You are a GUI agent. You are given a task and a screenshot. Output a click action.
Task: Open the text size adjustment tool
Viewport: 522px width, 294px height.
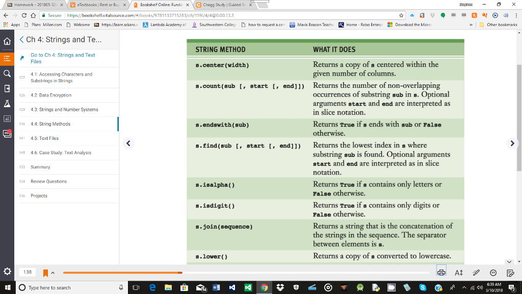click(x=457, y=273)
